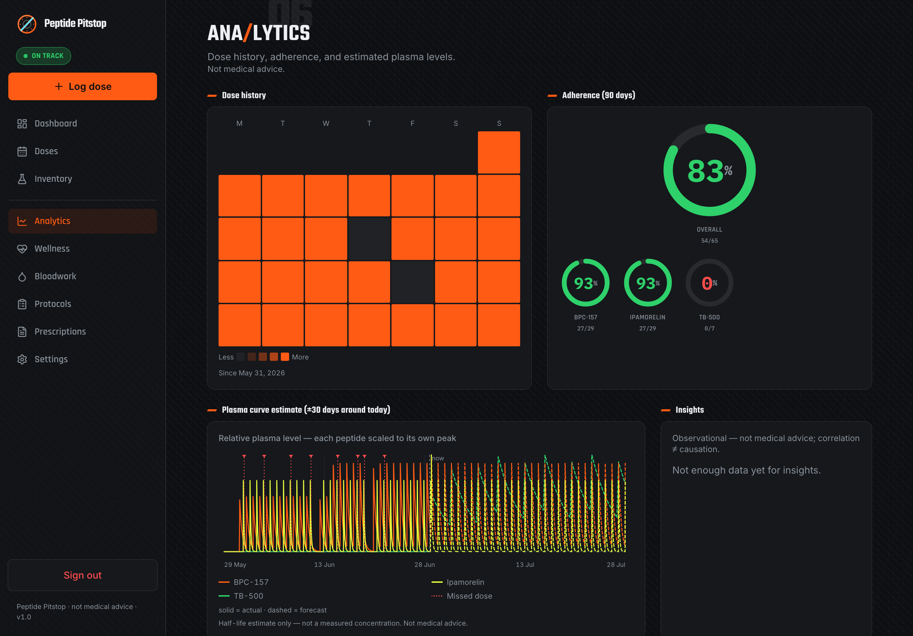913x636 pixels.
Task: Click the TB-500 chart legend entry
Action: point(241,596)
